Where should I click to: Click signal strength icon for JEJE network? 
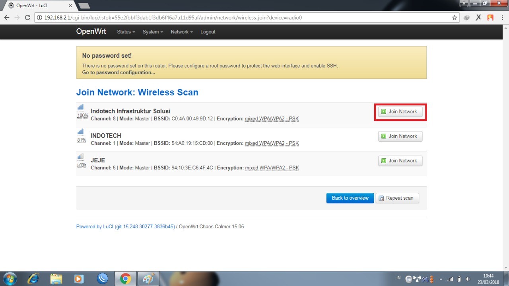81,156
